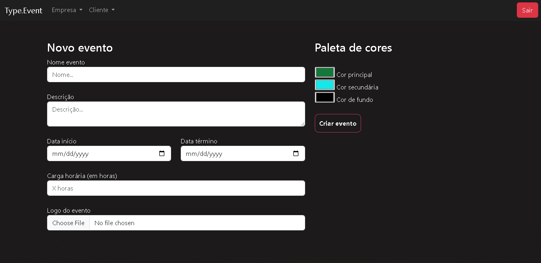Expand the Empresa dropdown chevron

(x=81, y=10)
